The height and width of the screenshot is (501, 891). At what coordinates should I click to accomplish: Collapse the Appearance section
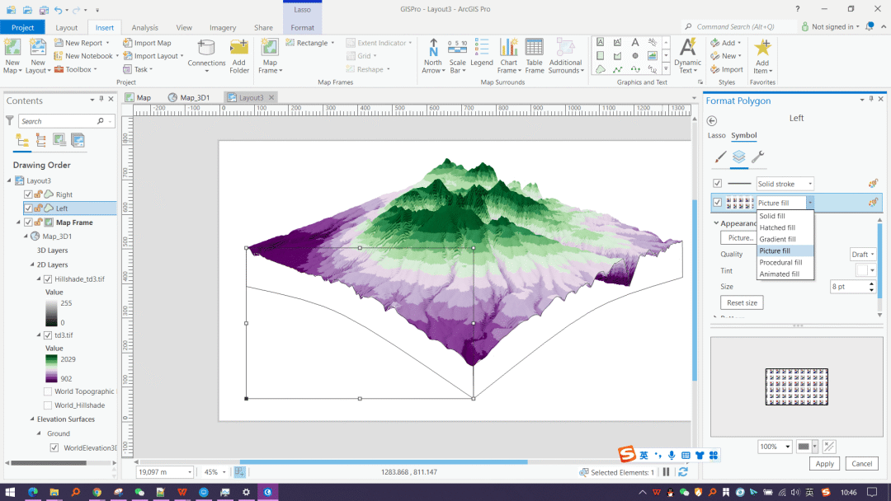[x=716, y=223]
